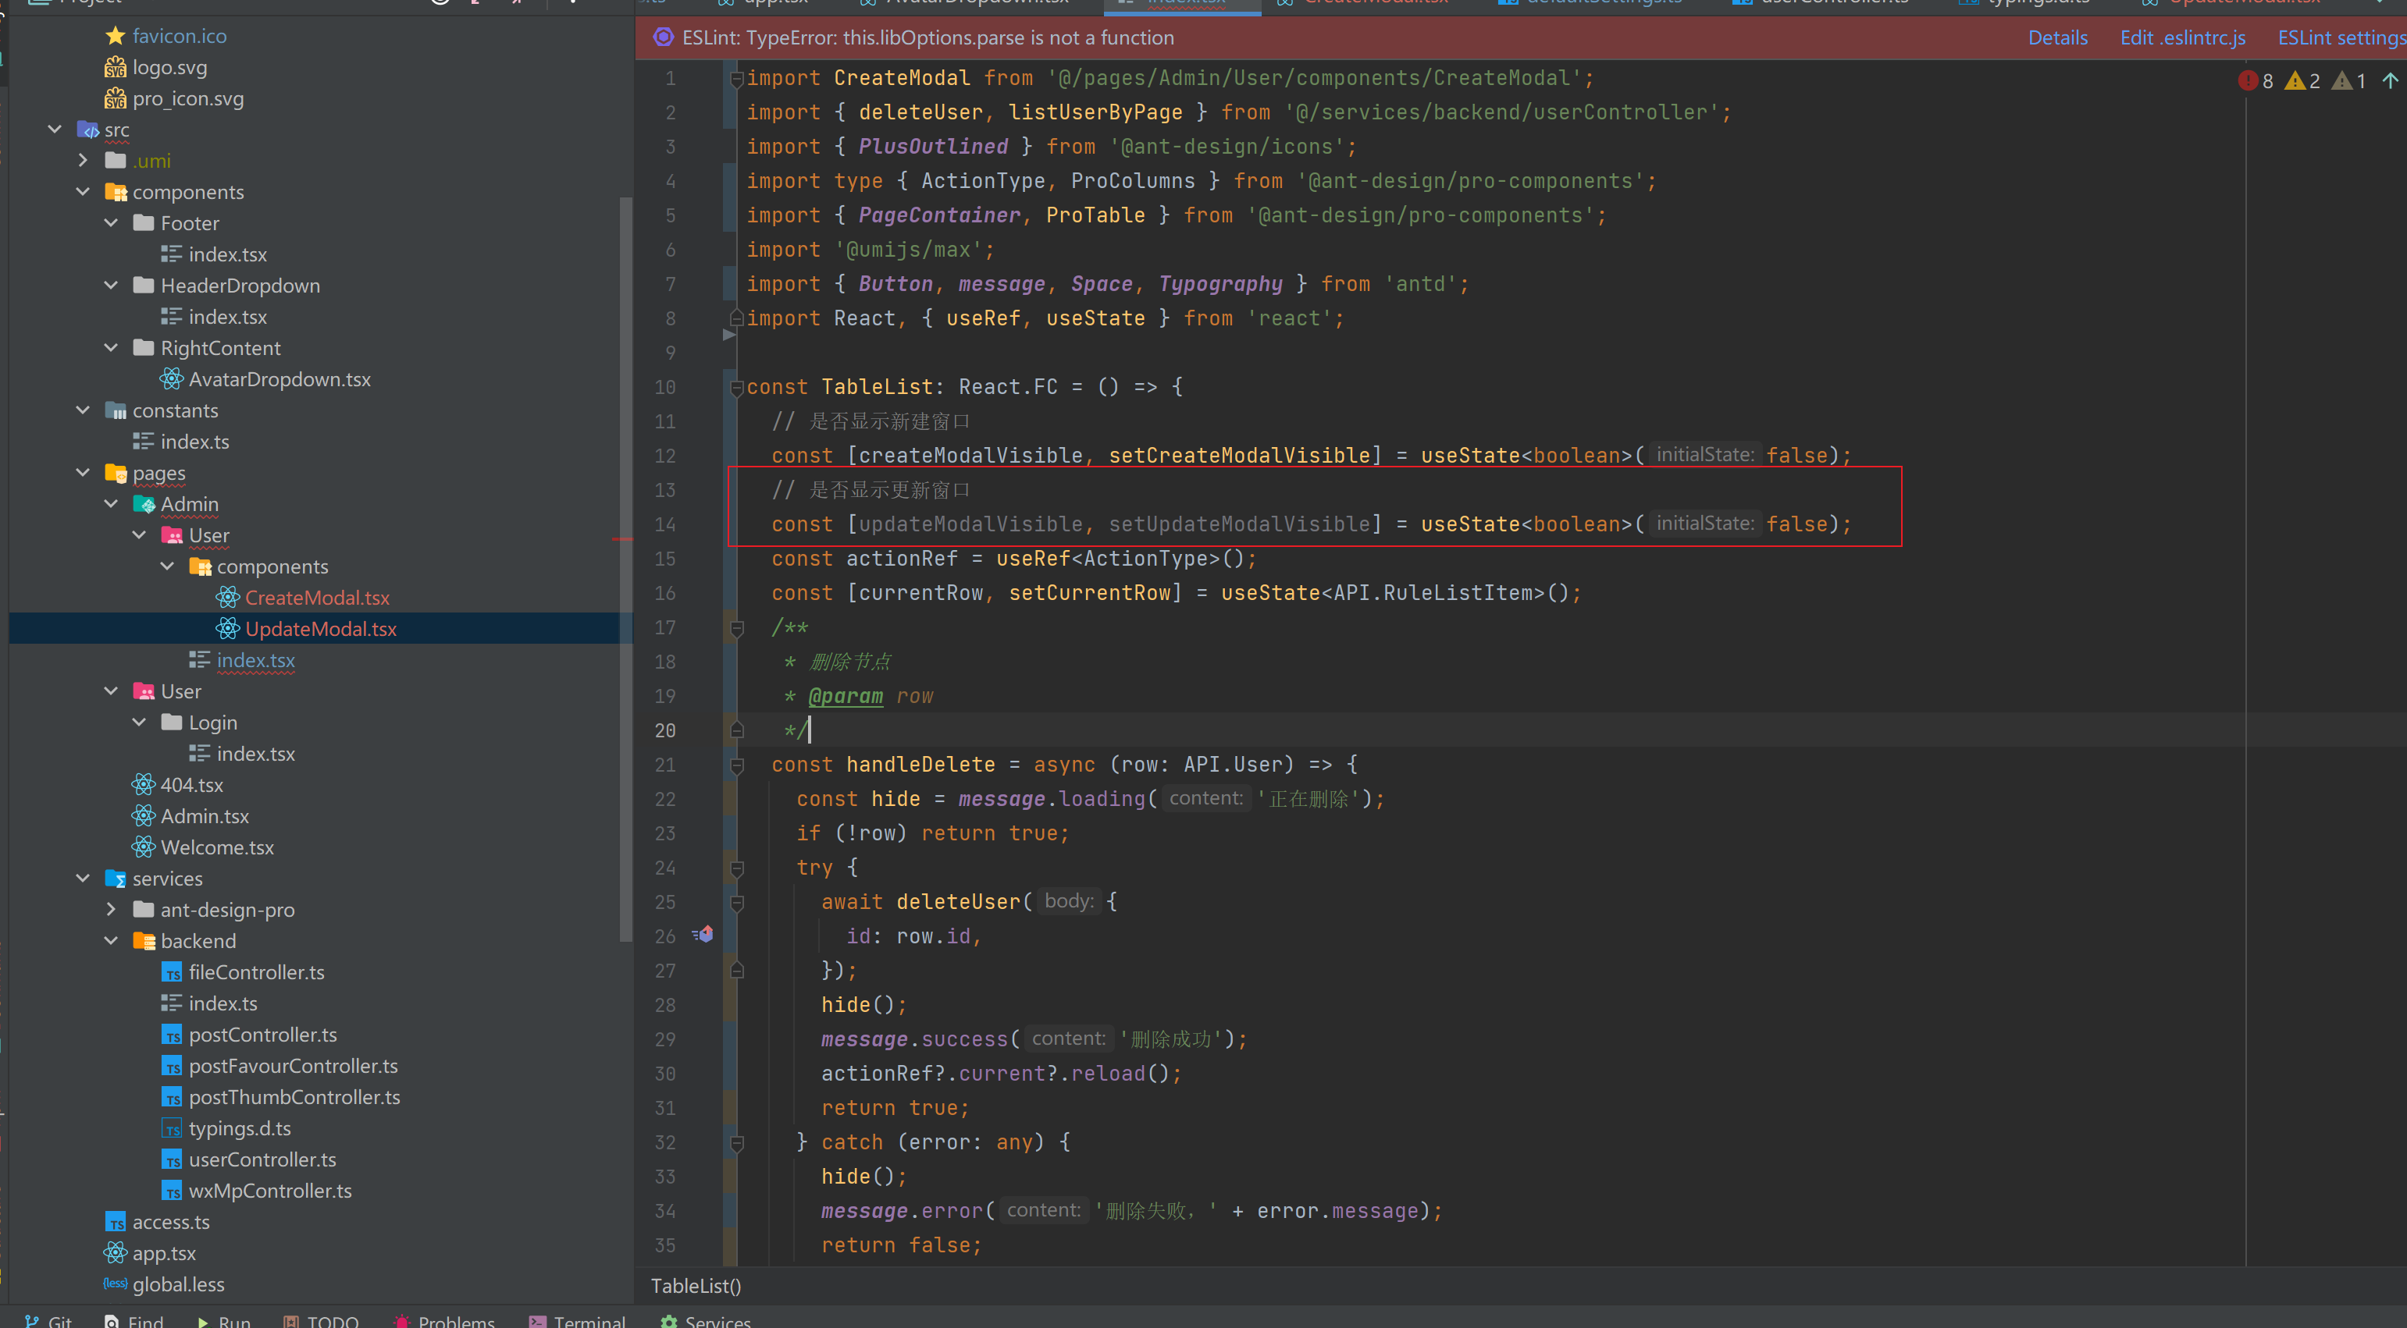The height and width of the screenshot is (1328, 2407).
Task: Click the source folder icon beside src
Action: click(x=88, y=130)
